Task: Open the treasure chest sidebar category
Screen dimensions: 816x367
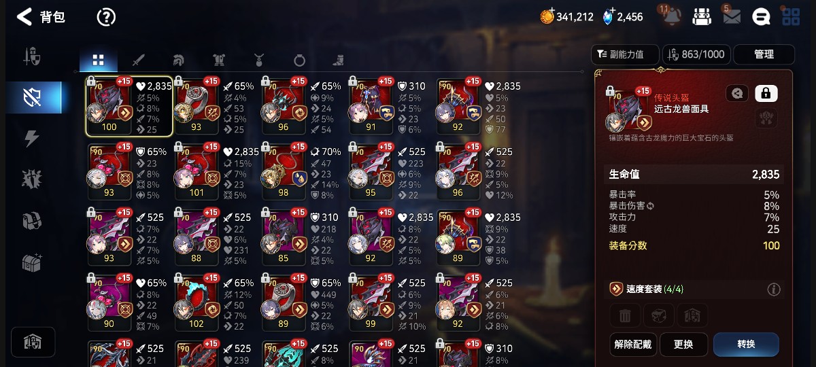Action: click(32, 262)
